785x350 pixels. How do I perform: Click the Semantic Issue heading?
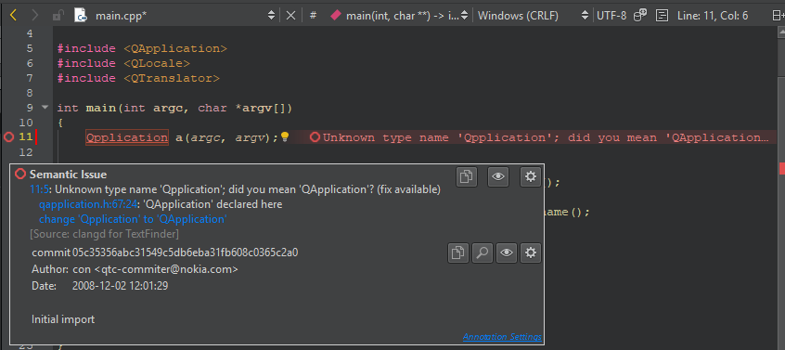68,175
